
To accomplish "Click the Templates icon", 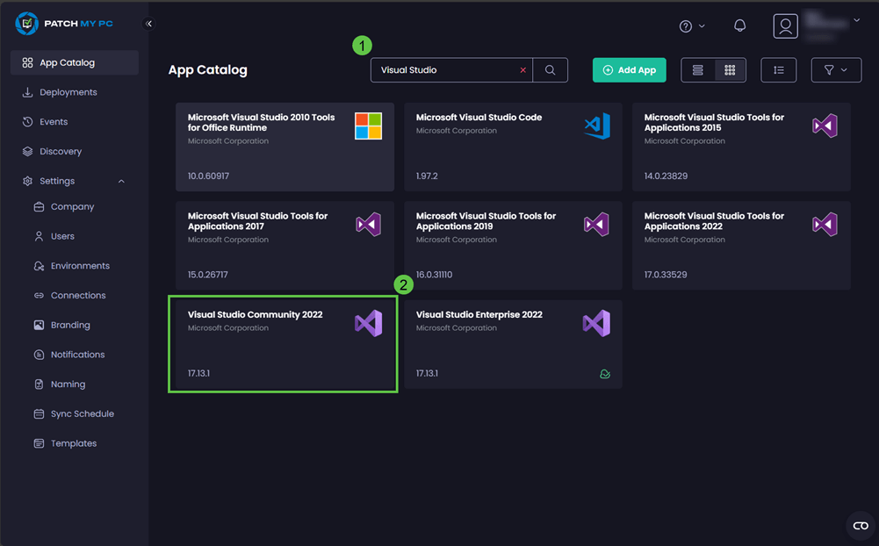I will coord(39,443).
